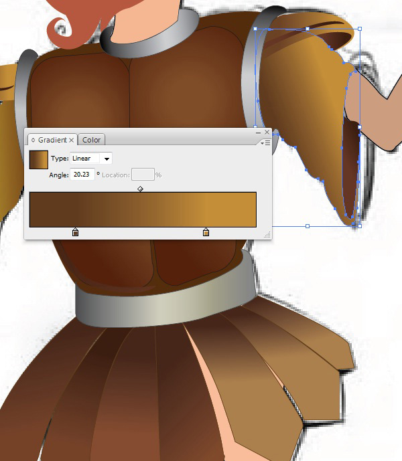This screenshot has width=402, height=461.
Task: Close the Gradient tab with its X
Action: pos(71,141)
